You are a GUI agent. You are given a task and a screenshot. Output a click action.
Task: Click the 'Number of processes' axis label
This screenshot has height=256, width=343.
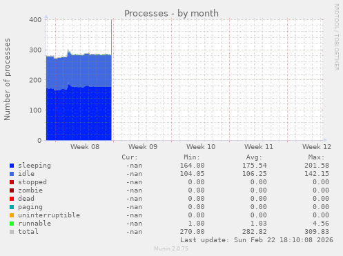pyautogui.click(x=7, y=79)
